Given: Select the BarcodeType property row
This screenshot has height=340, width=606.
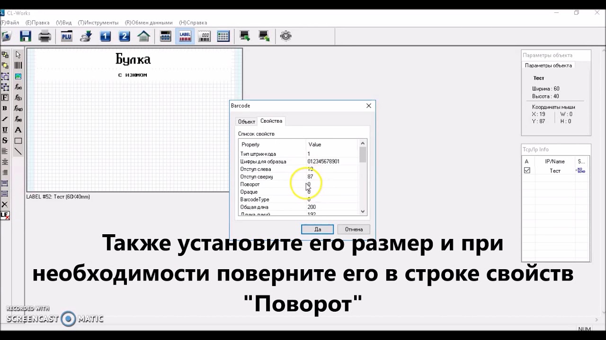Looking at the screenshot, I should tap(299, 199).
